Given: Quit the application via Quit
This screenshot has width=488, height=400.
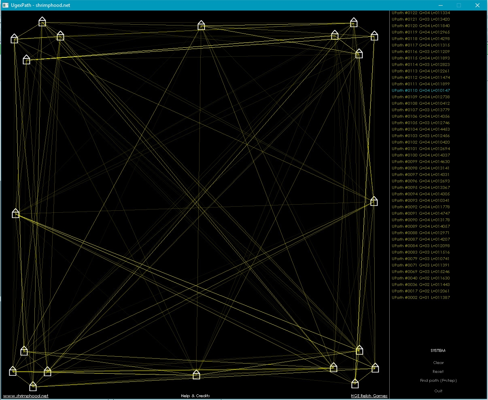Looking at the screenshot, I should [438, 391].
